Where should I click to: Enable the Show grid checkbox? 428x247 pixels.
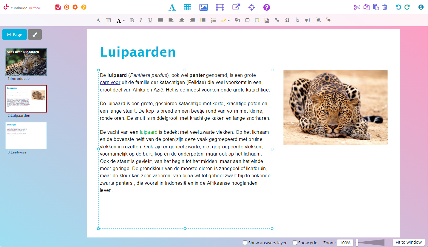point(295,243)
